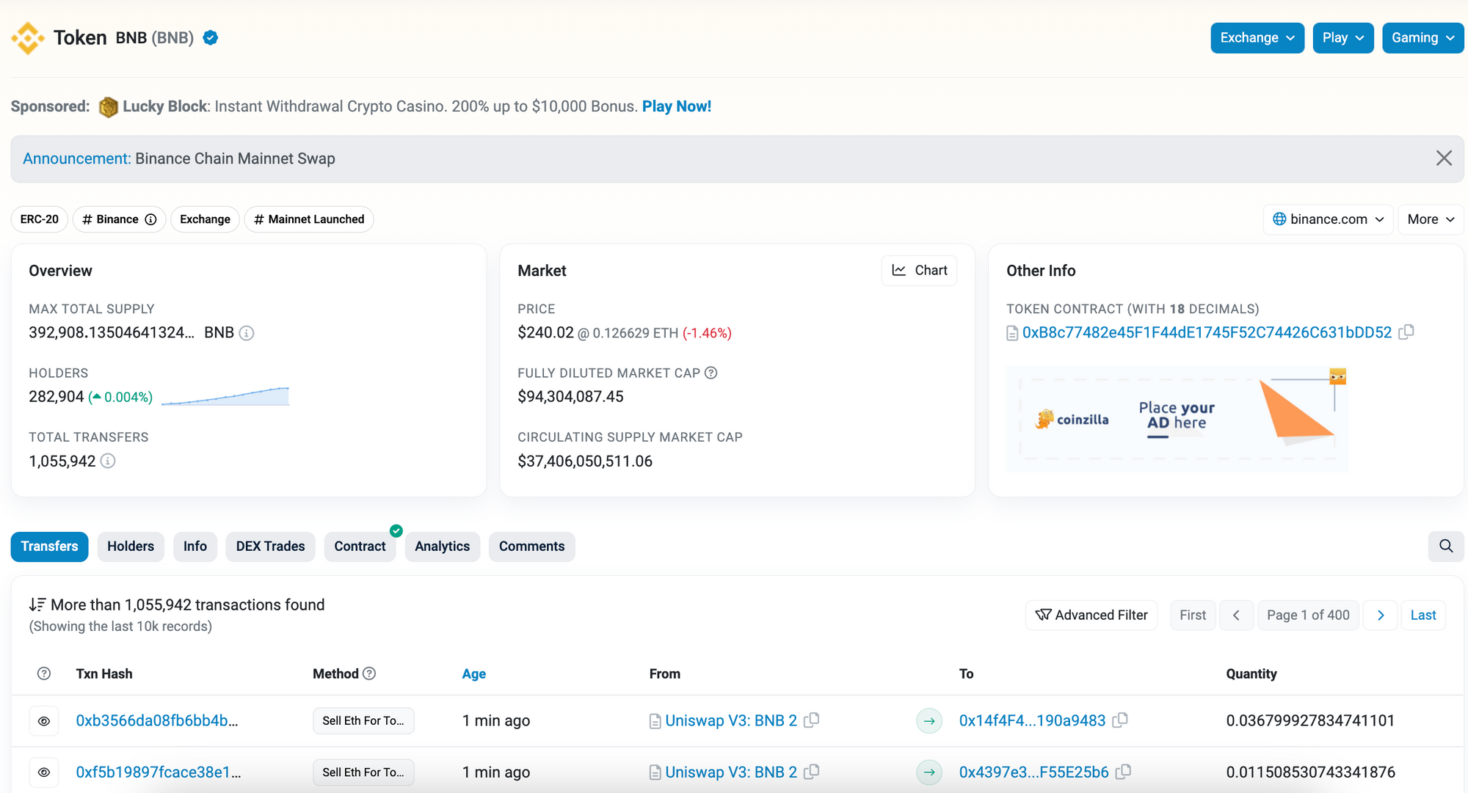Open the Market Chart button
This screenshot has height=793, width=1468.
pyautogui.click(x=919, y=271)
